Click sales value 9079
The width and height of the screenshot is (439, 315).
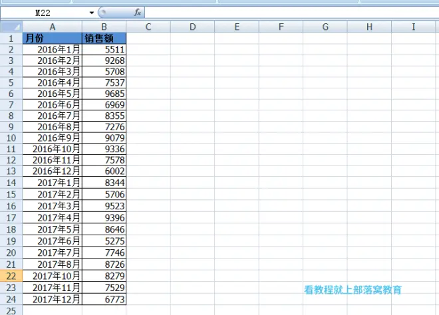coord(104,138)
